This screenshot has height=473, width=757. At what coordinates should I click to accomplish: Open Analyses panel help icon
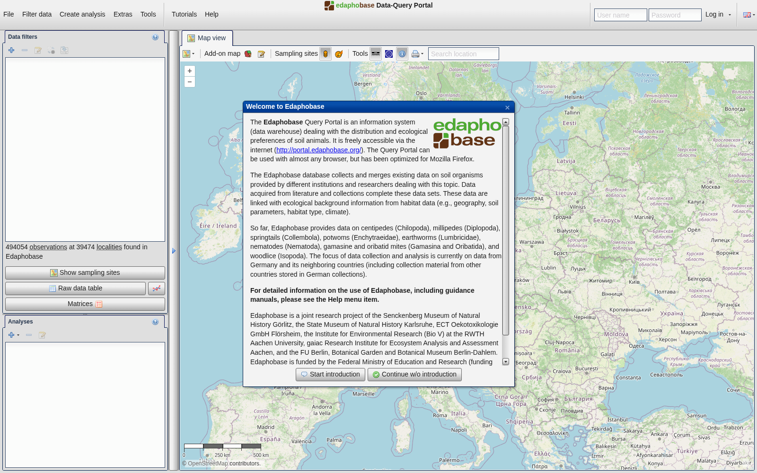(x=155, y=322)
